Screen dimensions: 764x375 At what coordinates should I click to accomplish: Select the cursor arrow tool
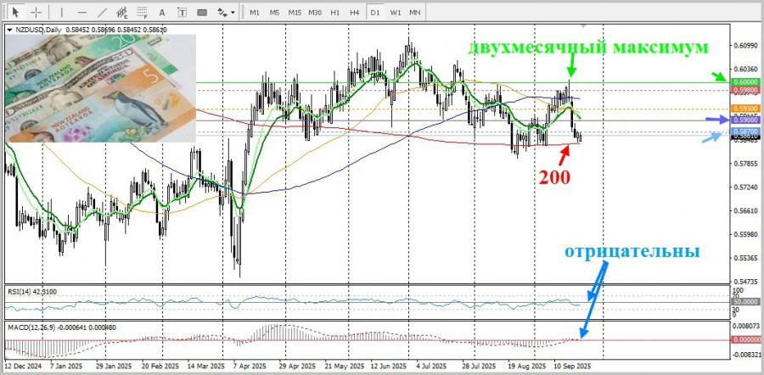point(15,12)
